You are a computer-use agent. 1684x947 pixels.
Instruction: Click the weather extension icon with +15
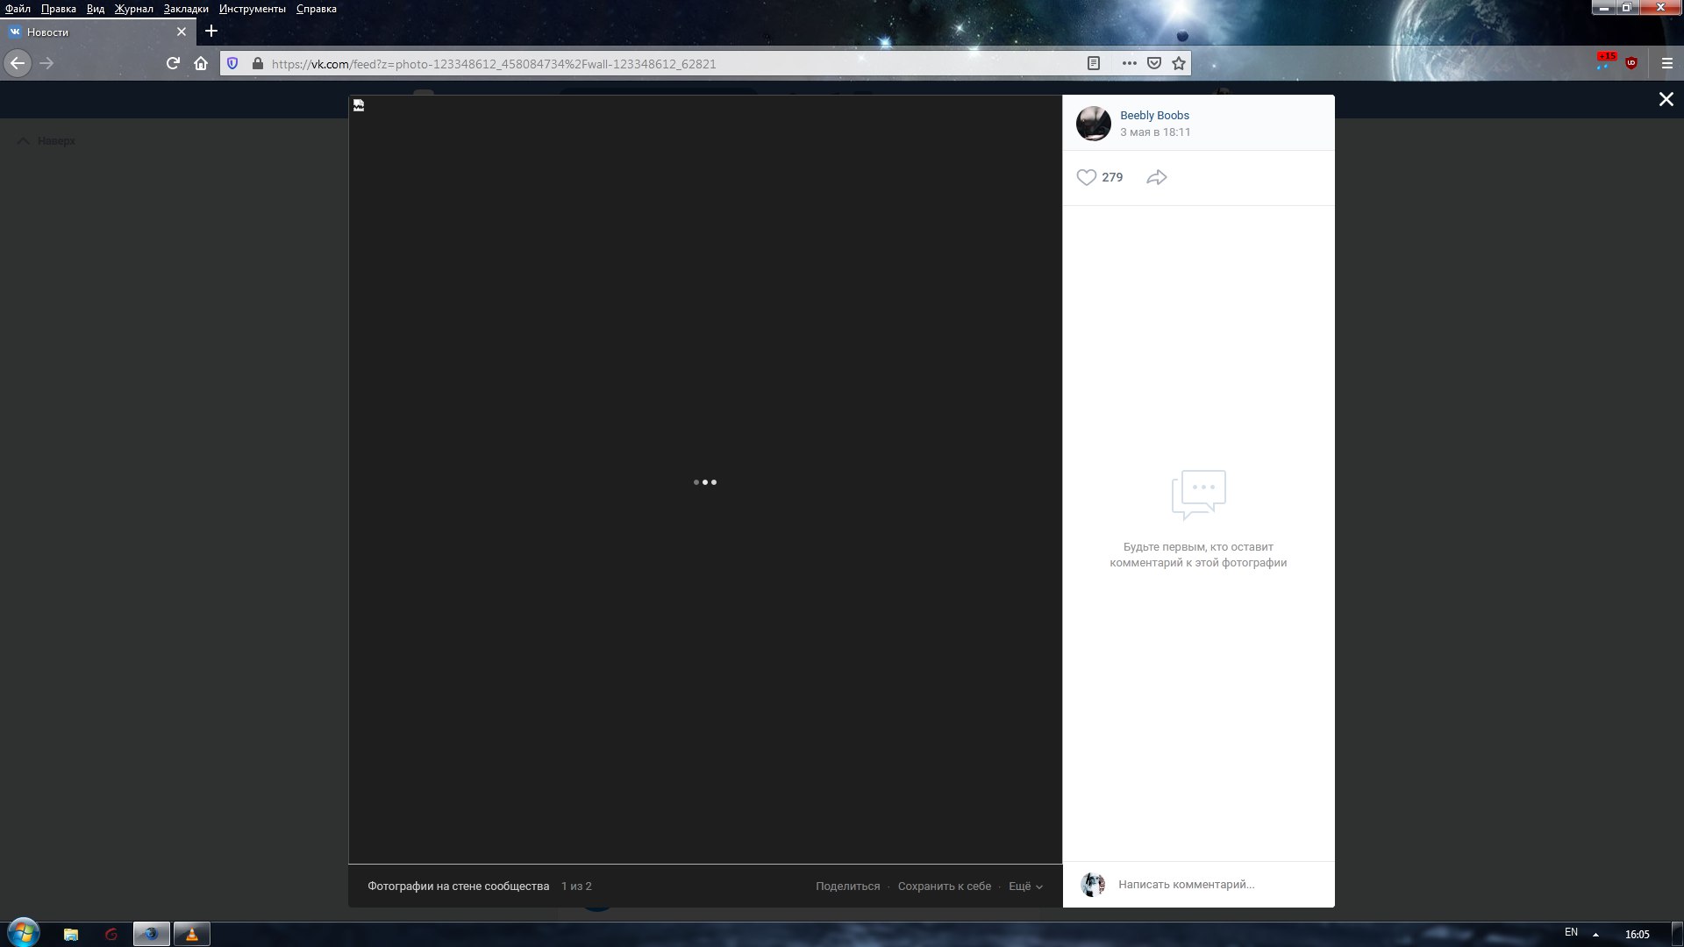(x=1606, y=61)
